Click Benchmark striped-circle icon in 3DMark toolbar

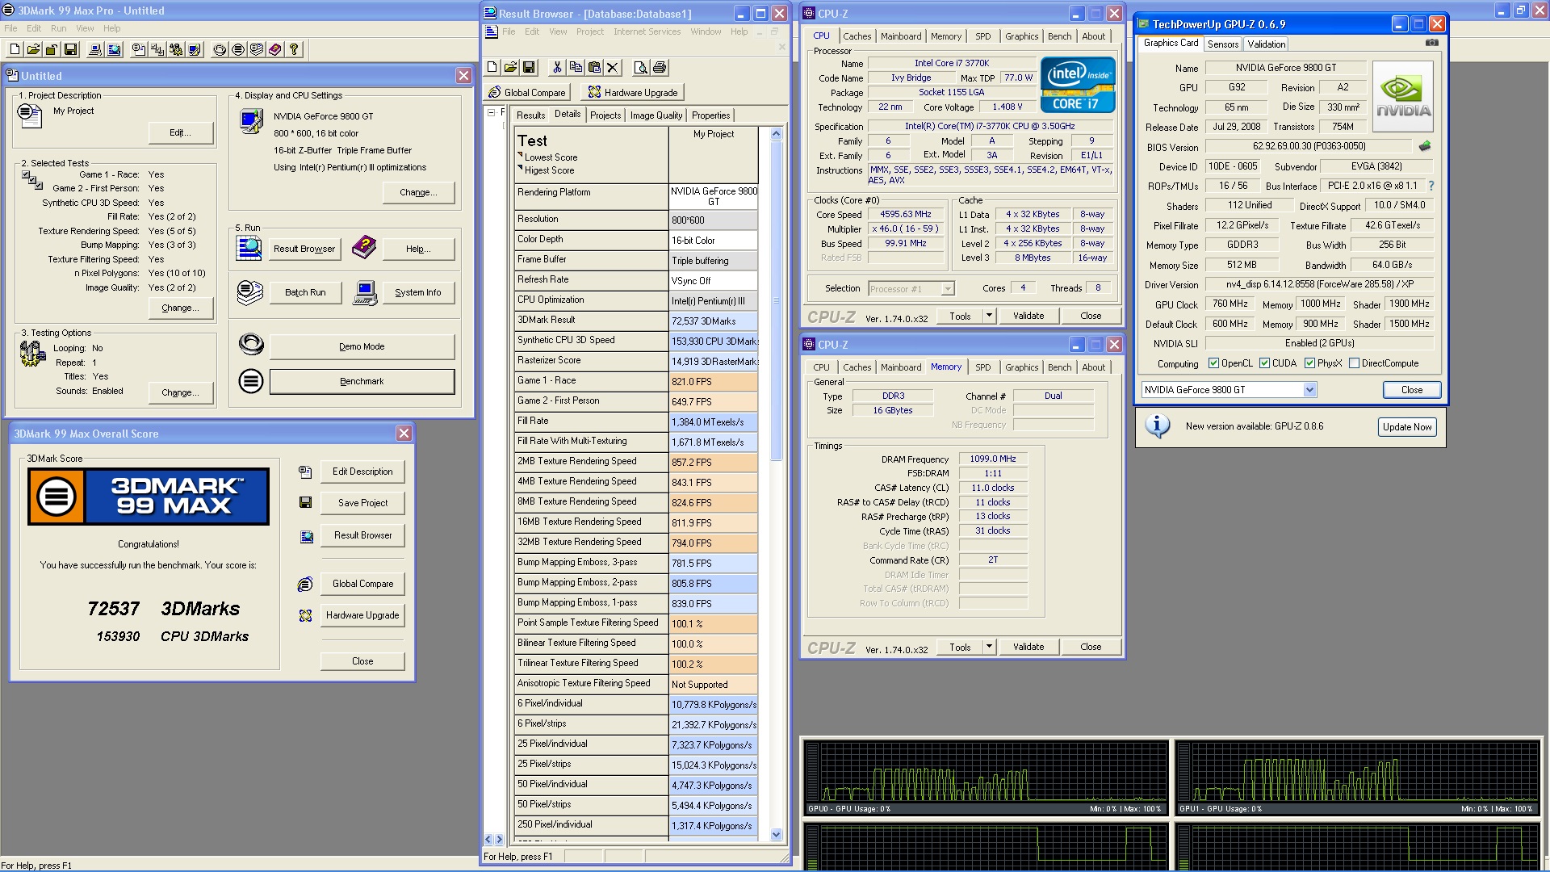[x=238, y=50]
